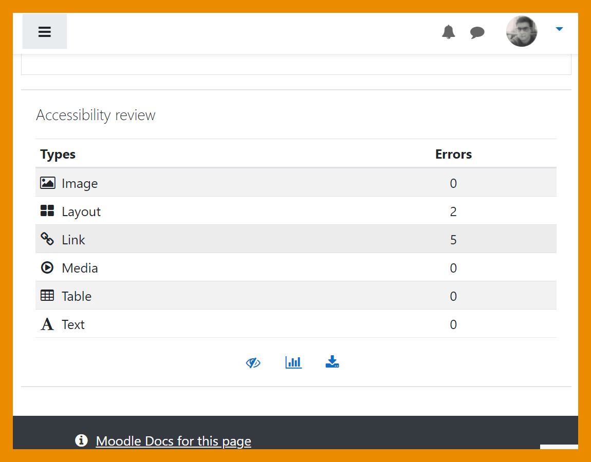Open Moodle Docs for this page

(x=173, y=441)
